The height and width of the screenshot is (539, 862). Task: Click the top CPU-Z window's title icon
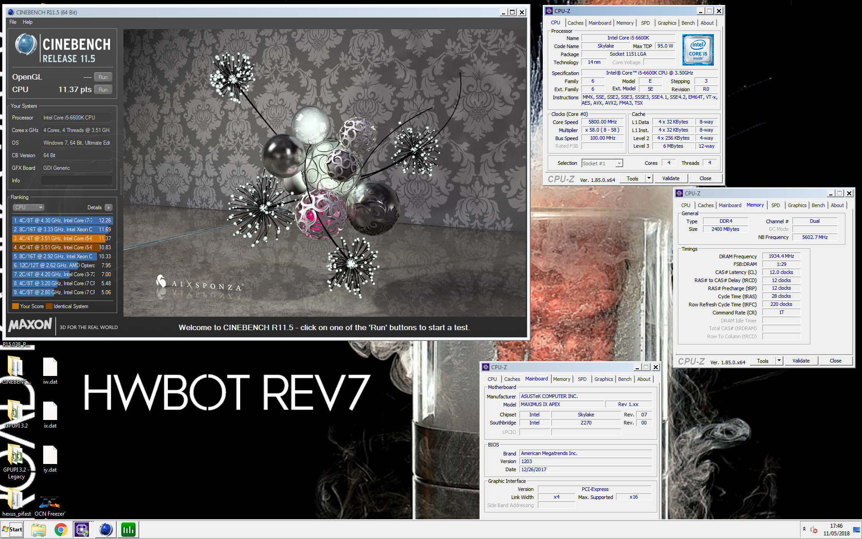pos(549,11)
